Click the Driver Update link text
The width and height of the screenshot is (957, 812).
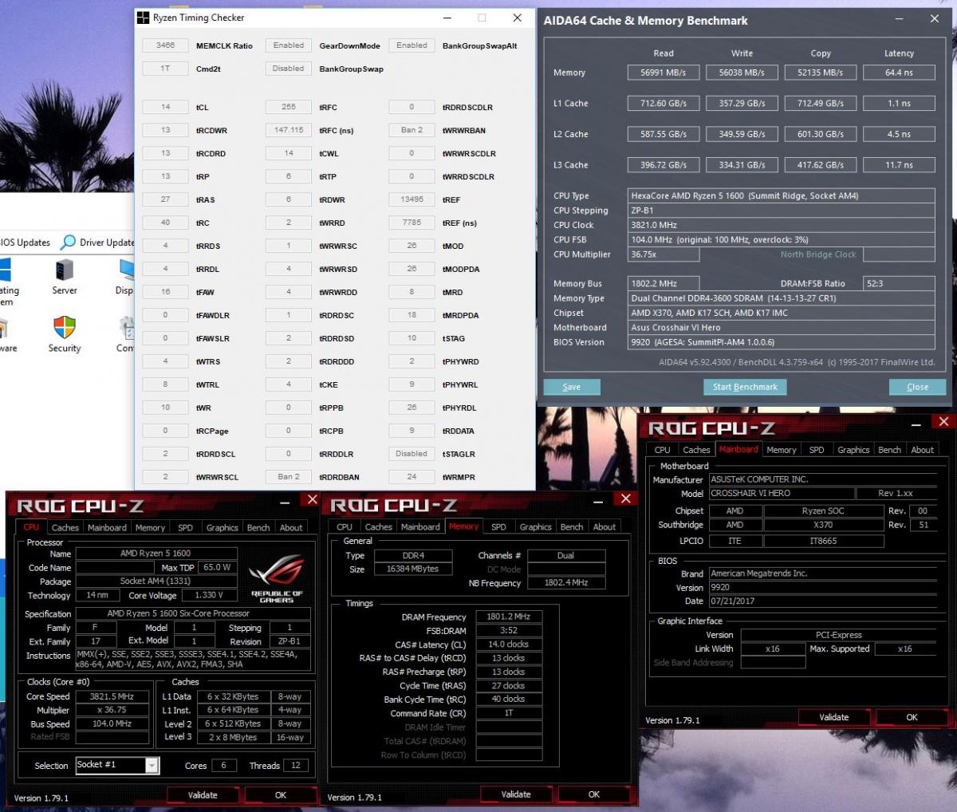click(107, 242)
